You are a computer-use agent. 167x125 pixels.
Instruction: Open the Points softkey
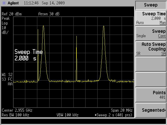click(151, 95)
